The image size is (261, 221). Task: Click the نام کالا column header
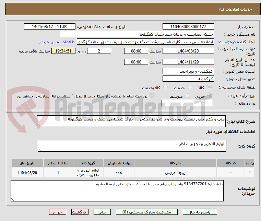(175, 163)
